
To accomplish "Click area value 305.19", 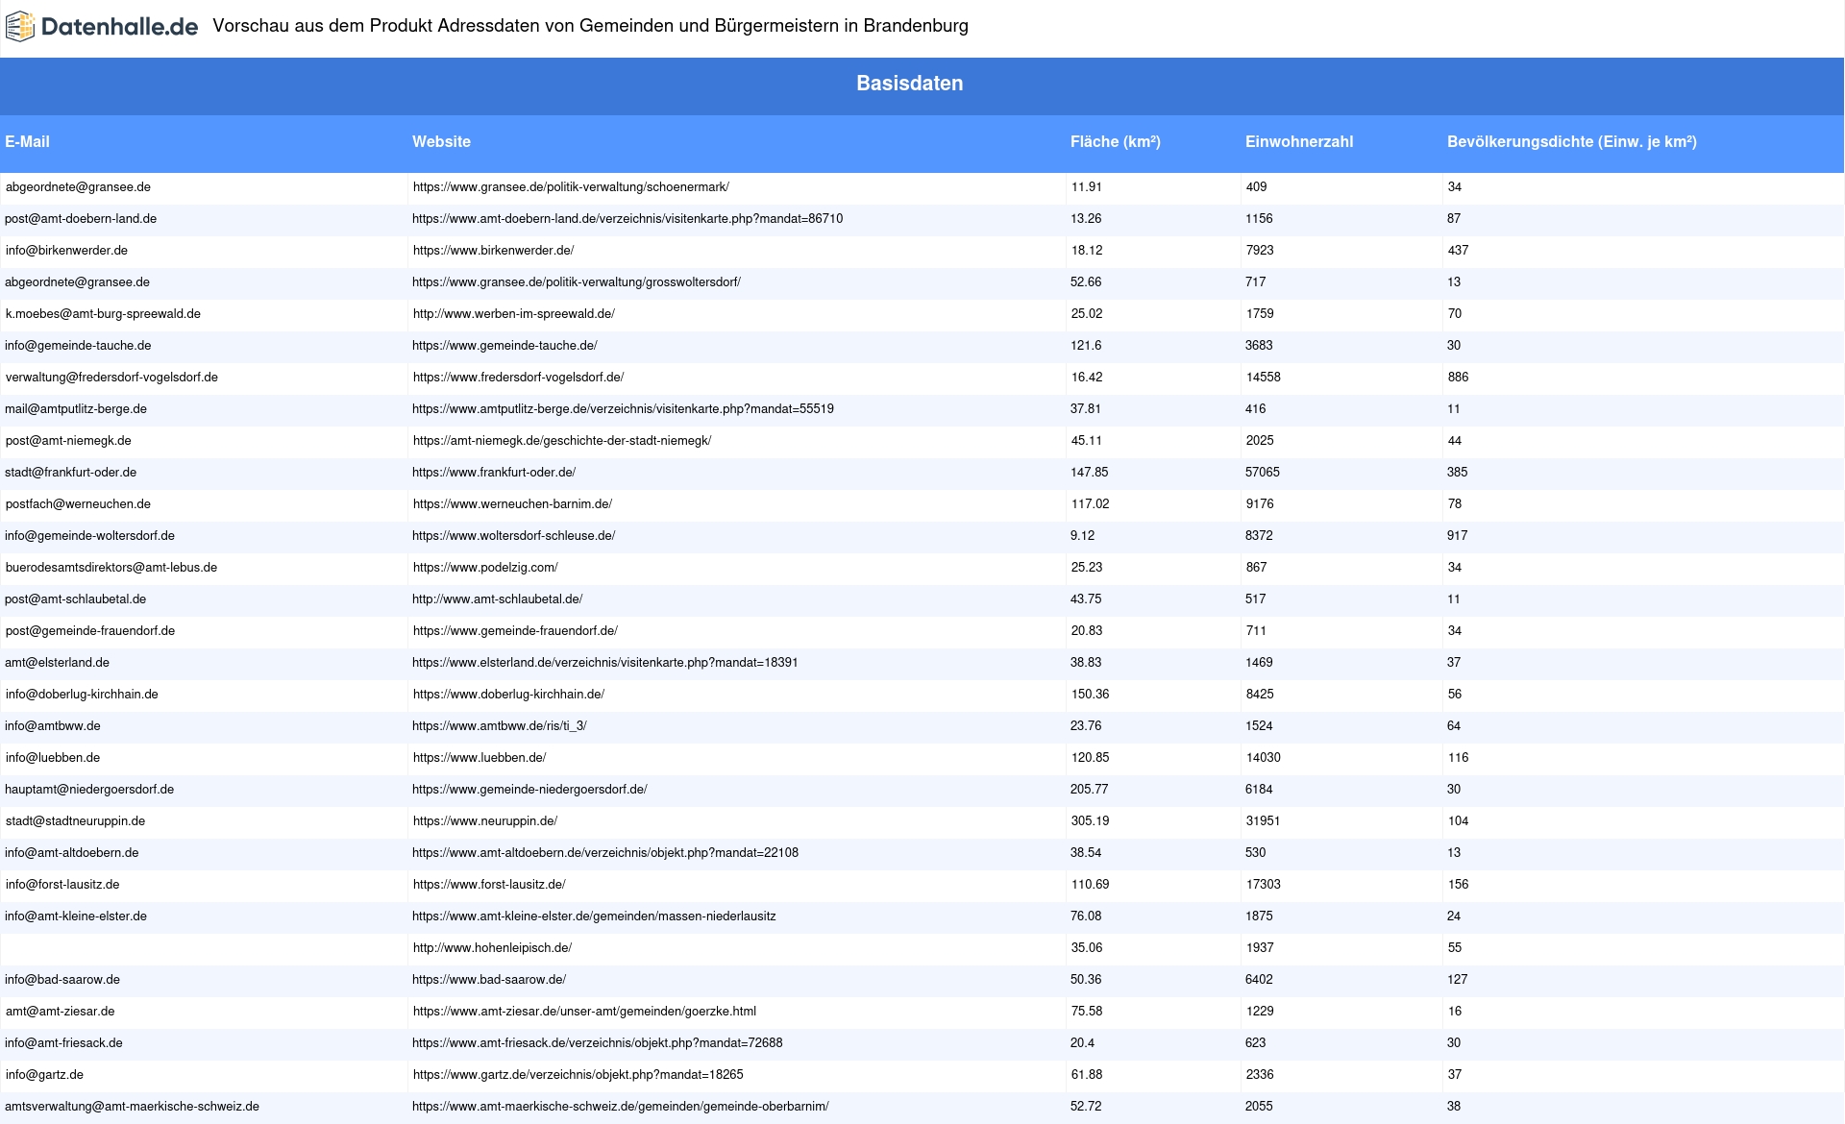I will pos(1090,821).
